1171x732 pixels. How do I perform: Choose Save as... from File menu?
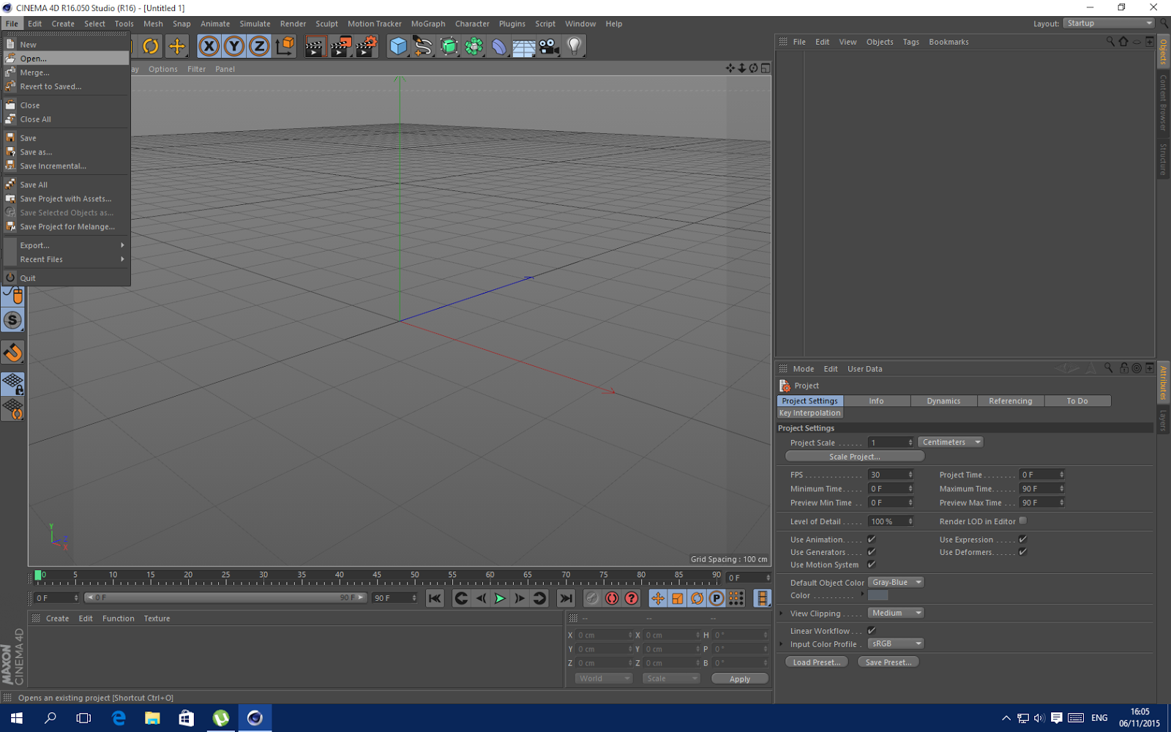coord(66,152)
